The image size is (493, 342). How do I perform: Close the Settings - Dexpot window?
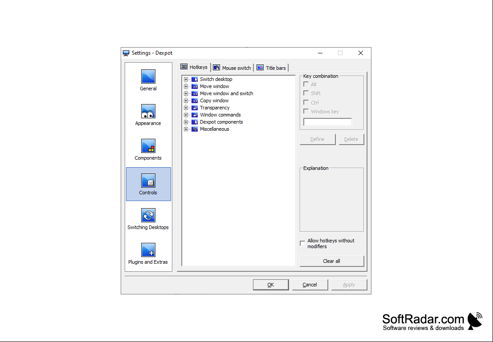tap(361, 53)
